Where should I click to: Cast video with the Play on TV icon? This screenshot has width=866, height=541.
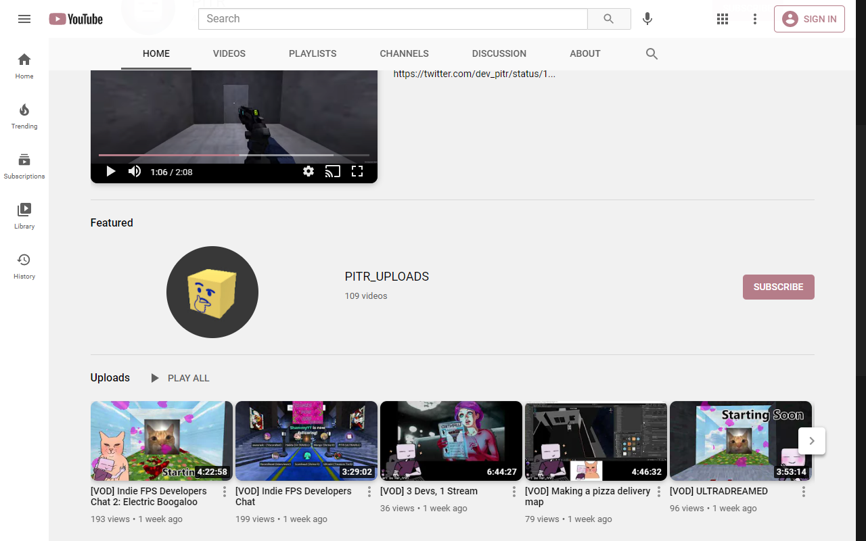pyautogui.click(x=332, y=172)
